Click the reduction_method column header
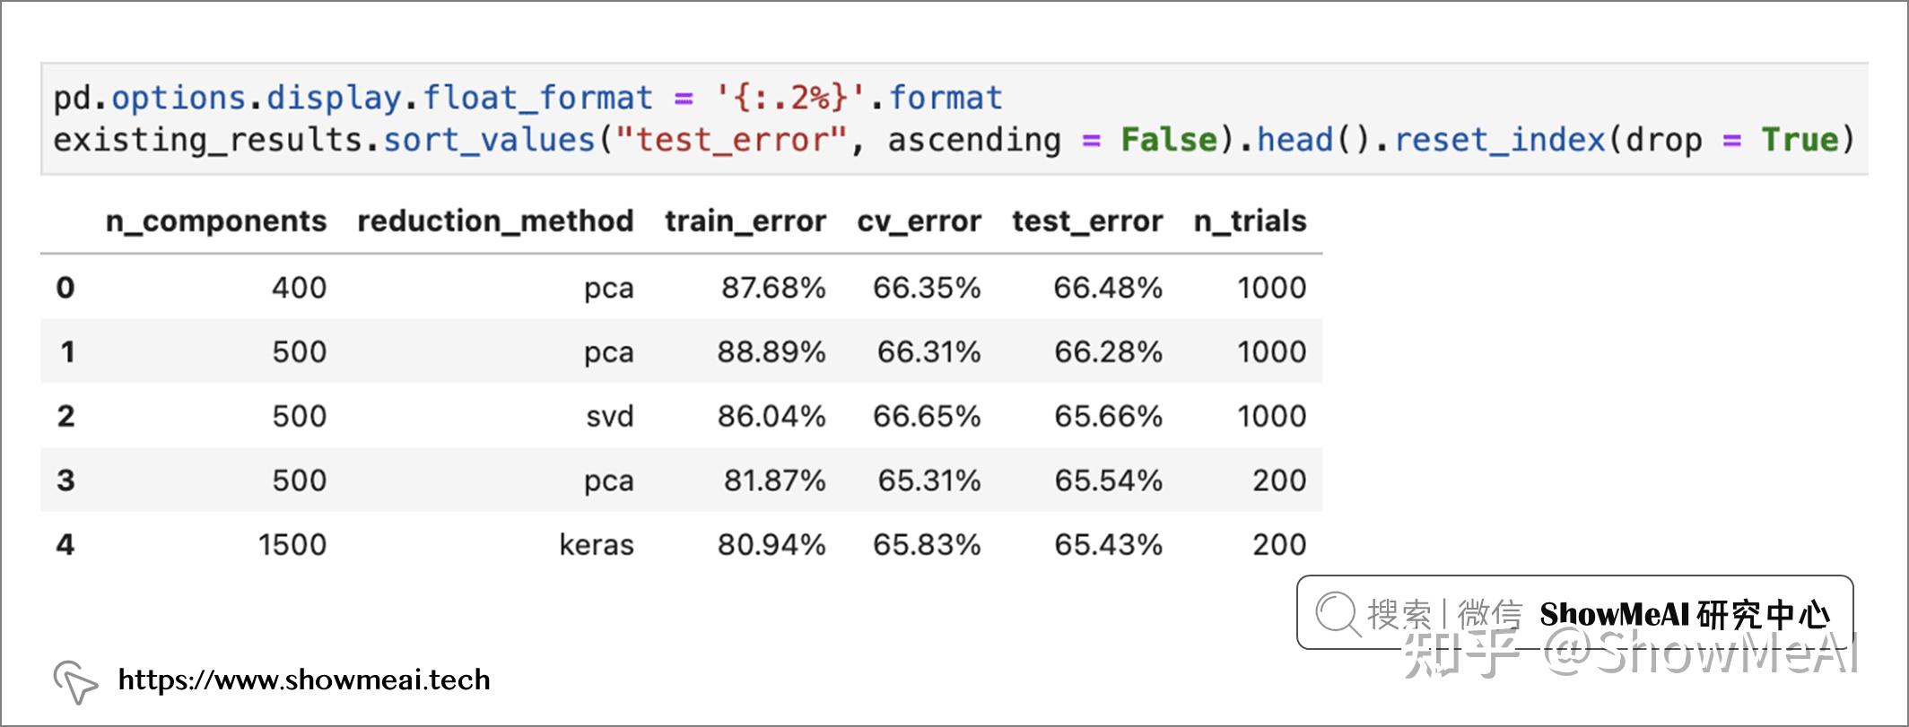 pyautogui.click(x=495, y=221)
